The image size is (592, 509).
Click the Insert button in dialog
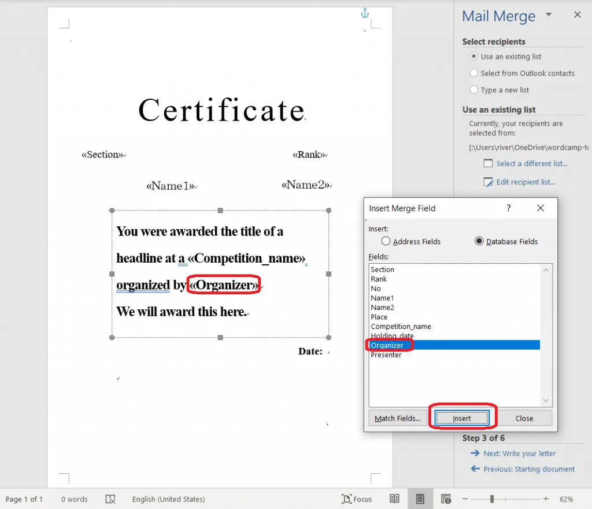click(x=461, y=418)
